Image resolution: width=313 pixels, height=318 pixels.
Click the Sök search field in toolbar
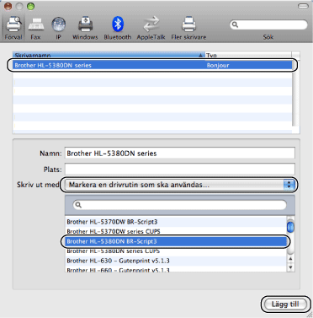pos(268,24)
